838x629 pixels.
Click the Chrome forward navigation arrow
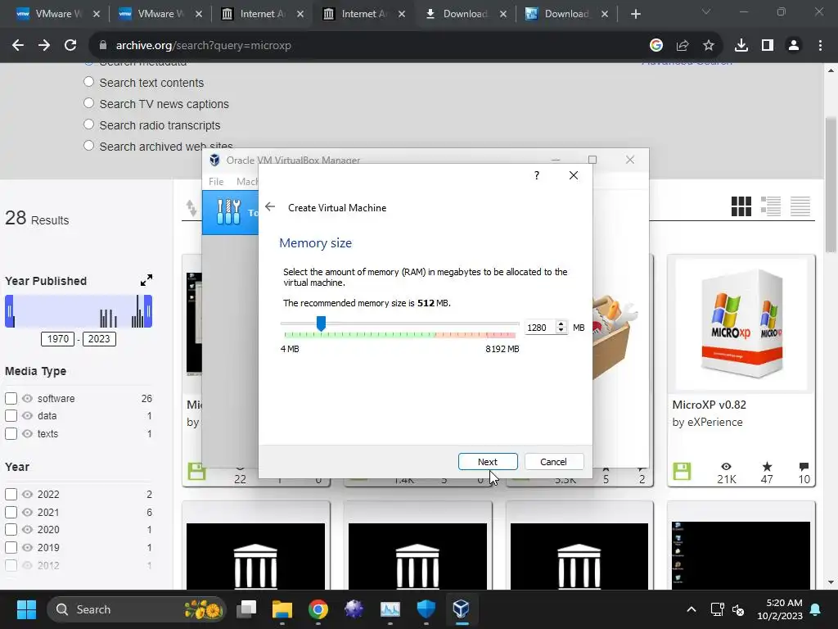44,46
